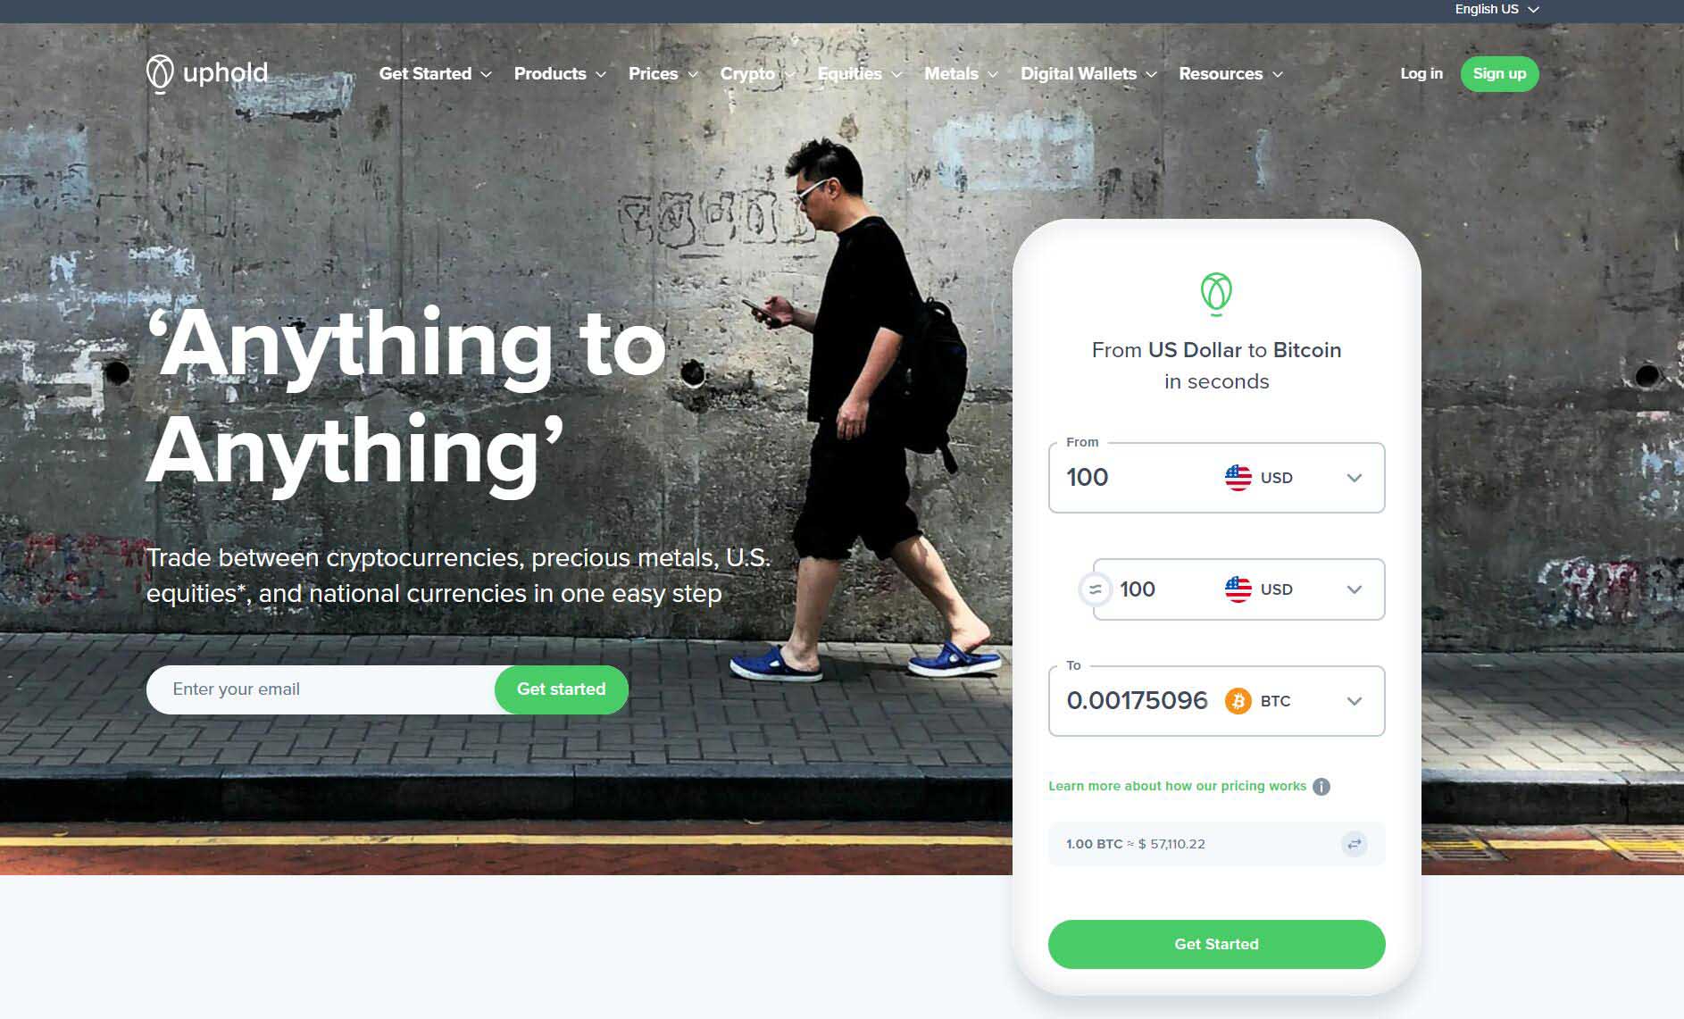Screen dimensions: 1684x1019
Task: Click the Enter your email field
Action: click(321, 689)
